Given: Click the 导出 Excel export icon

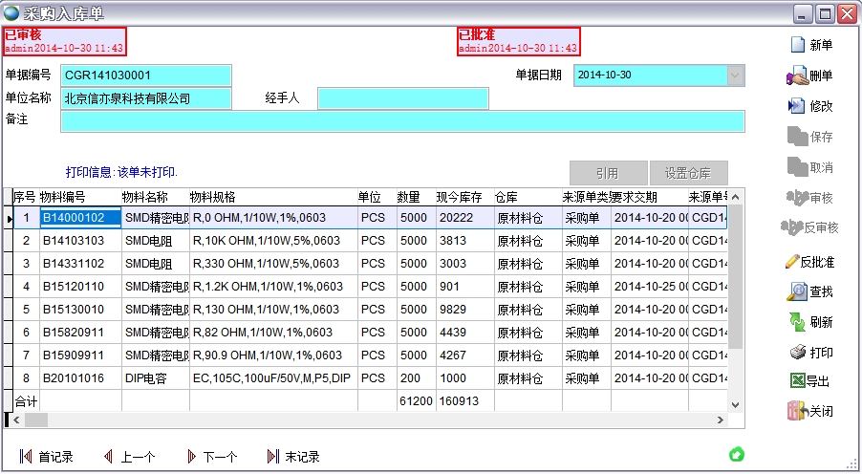Looking at the screenshot, I should pyautogui.click(x=797, y=380).
